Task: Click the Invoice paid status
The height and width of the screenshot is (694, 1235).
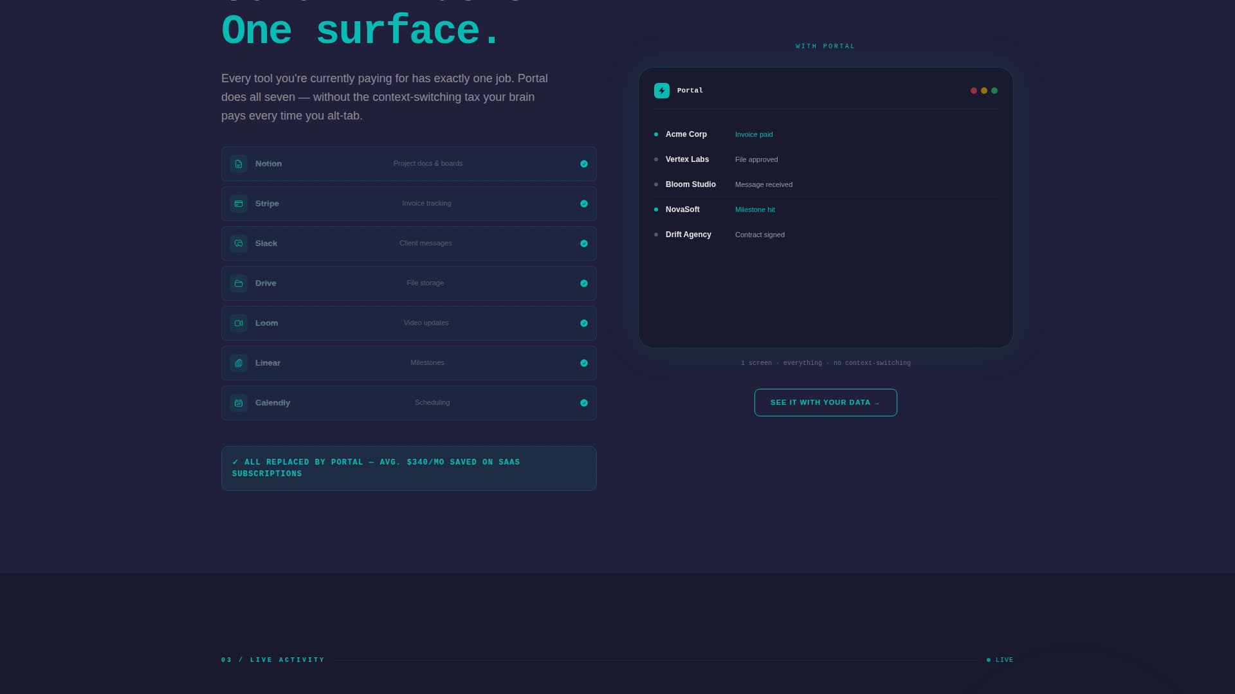Action: point(754,134)
